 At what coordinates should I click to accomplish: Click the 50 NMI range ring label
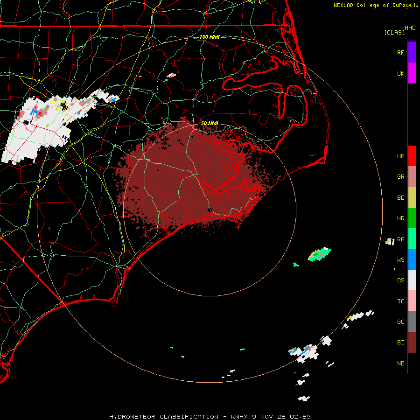[210, 123]
